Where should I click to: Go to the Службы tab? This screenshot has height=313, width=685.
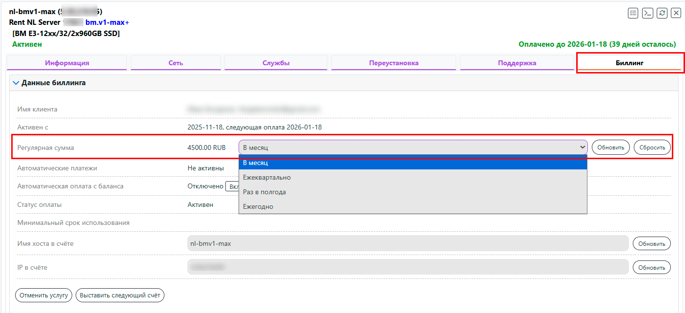[276, 63]
